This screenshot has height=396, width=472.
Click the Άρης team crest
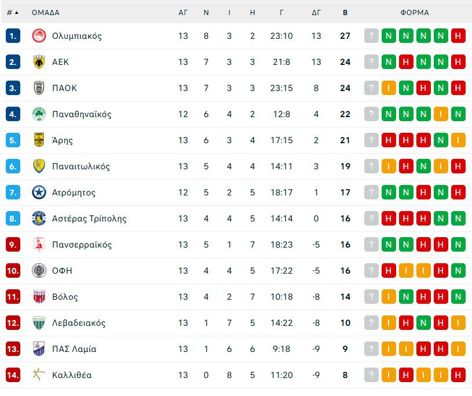click(x=39, y=140)
